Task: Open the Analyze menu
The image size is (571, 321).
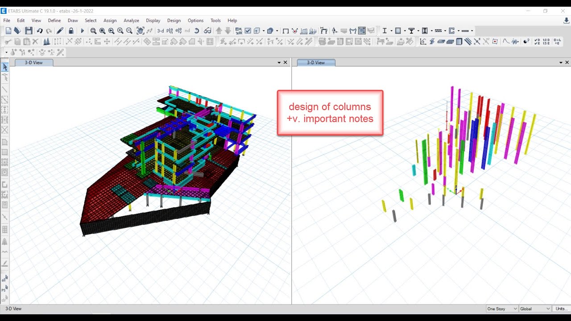Action: [131, 21]
